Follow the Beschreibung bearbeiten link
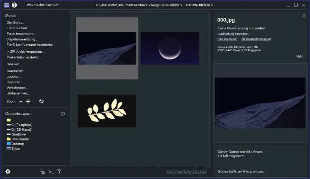 point(233,34)
